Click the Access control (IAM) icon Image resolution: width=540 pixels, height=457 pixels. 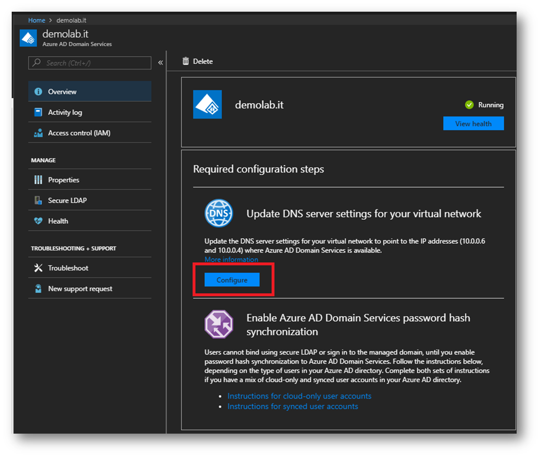pyautogui.click(x=38, y=133)
